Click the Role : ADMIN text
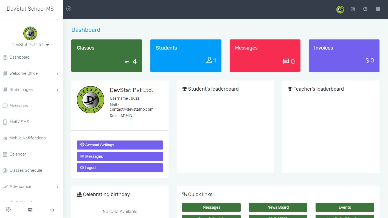388x218 pixels. pyautogui.click(x=121, y=116)
